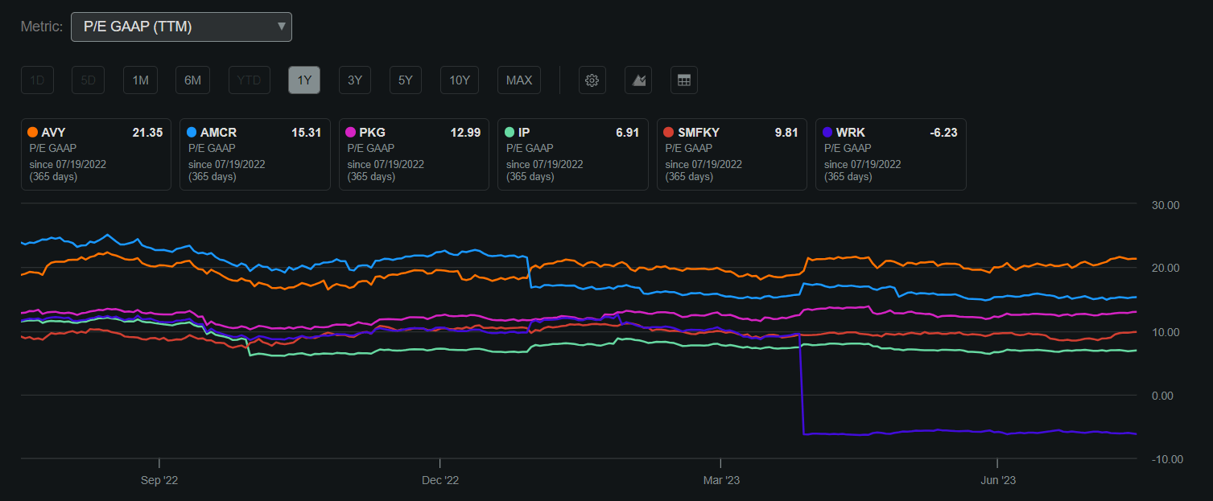
Task: Click the green IP color dot
Action: pyautogui.click(x=510, y=133)
